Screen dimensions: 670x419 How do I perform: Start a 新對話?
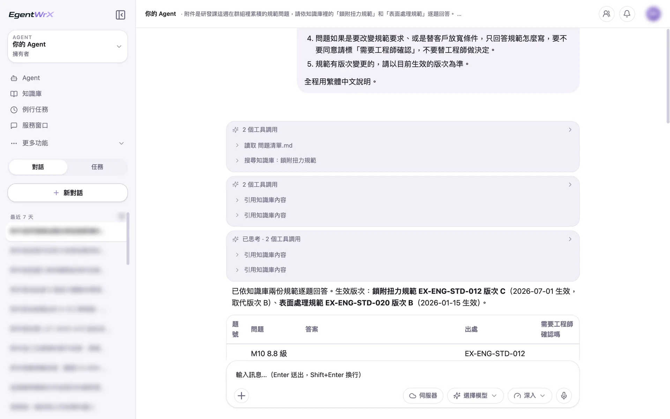tap(67, 193)
